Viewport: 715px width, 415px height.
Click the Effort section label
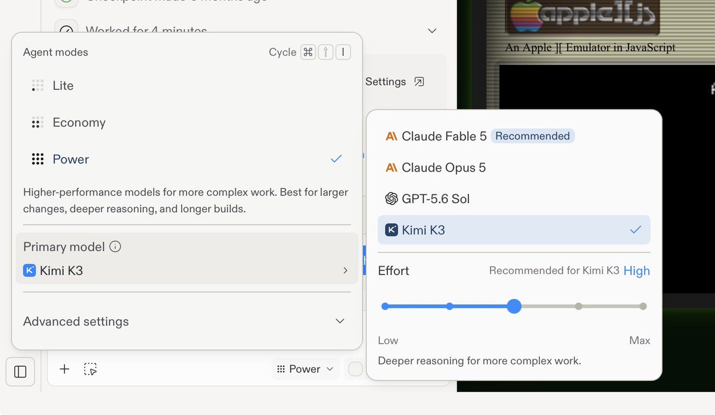click(394, 271)
